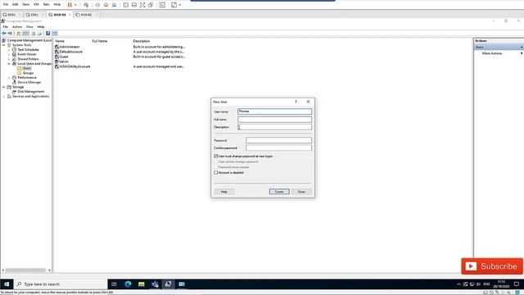The width and height of the screenshot is (524, 295).
Task: Click the Forward arrow in Computer Management toolbar
Action: point(10,34)
